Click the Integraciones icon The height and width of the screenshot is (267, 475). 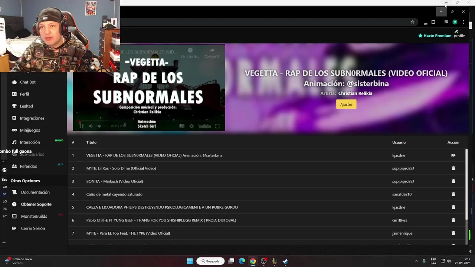click(x=14, y=118)
